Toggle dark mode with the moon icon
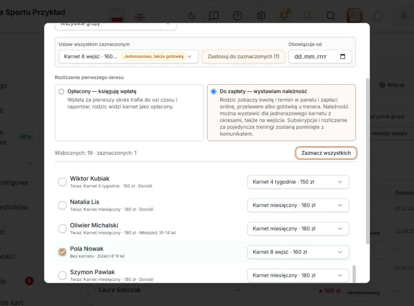Image resolution: width=414 pixels, height=306 pixels. tap(192, 16)
